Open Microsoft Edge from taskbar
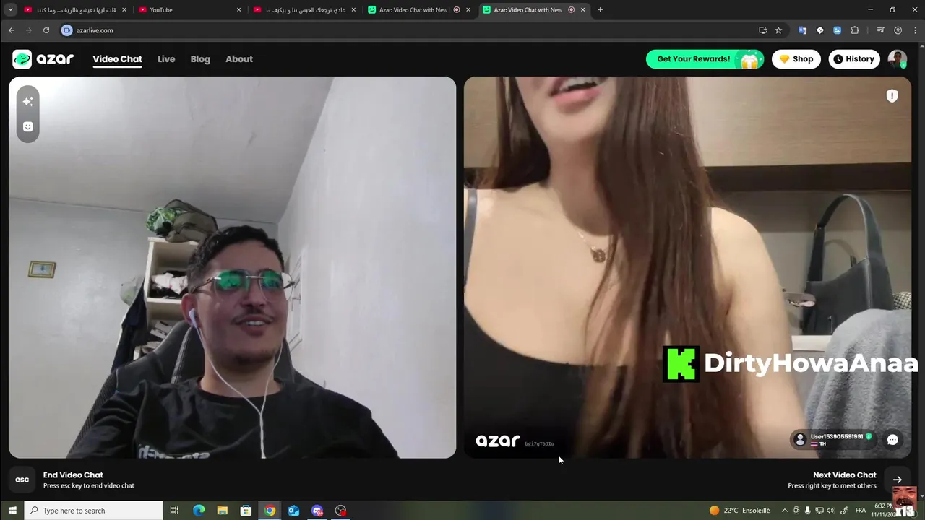Screen dimensions: 925x520 [199, 511]
